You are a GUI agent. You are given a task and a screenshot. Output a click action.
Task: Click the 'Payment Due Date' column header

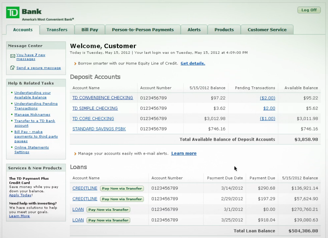225,178
